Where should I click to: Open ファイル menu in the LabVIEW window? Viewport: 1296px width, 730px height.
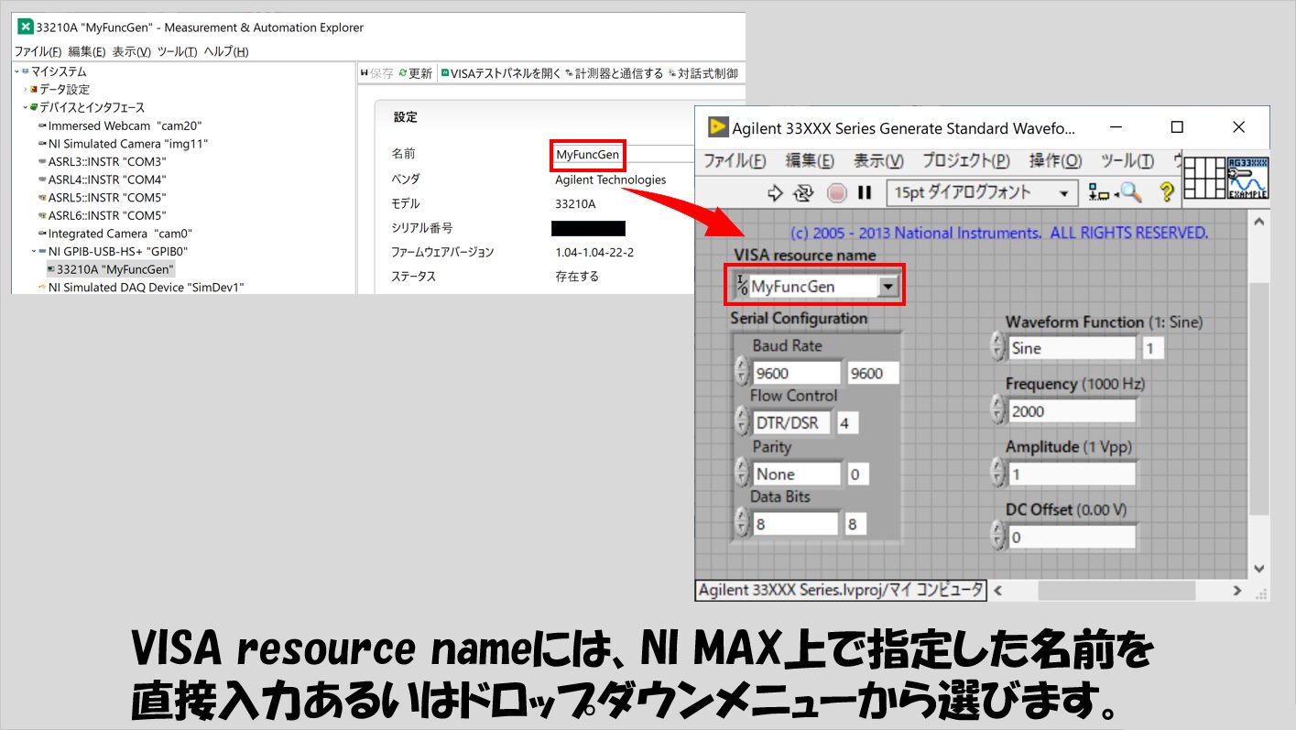tap(735, 161)
